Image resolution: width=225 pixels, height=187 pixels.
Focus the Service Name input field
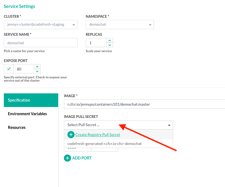(x=41, y=43)
